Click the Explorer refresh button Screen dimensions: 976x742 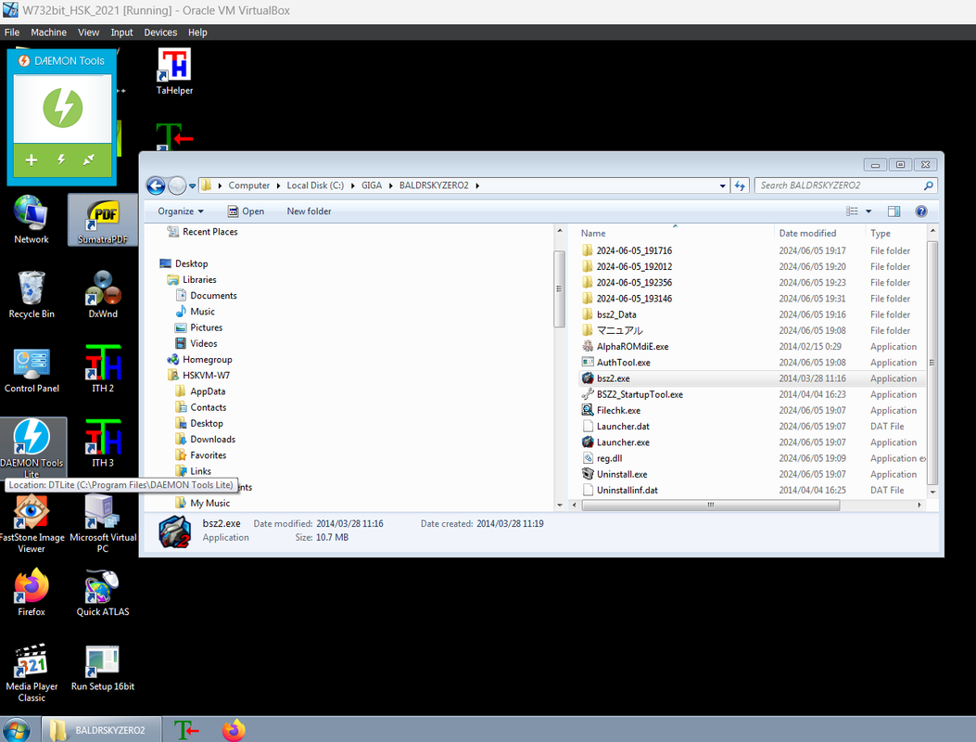pos(740,185)
